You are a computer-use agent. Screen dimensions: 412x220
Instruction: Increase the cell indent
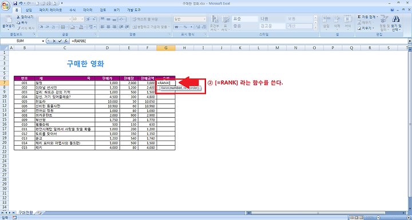coord(127,27)
